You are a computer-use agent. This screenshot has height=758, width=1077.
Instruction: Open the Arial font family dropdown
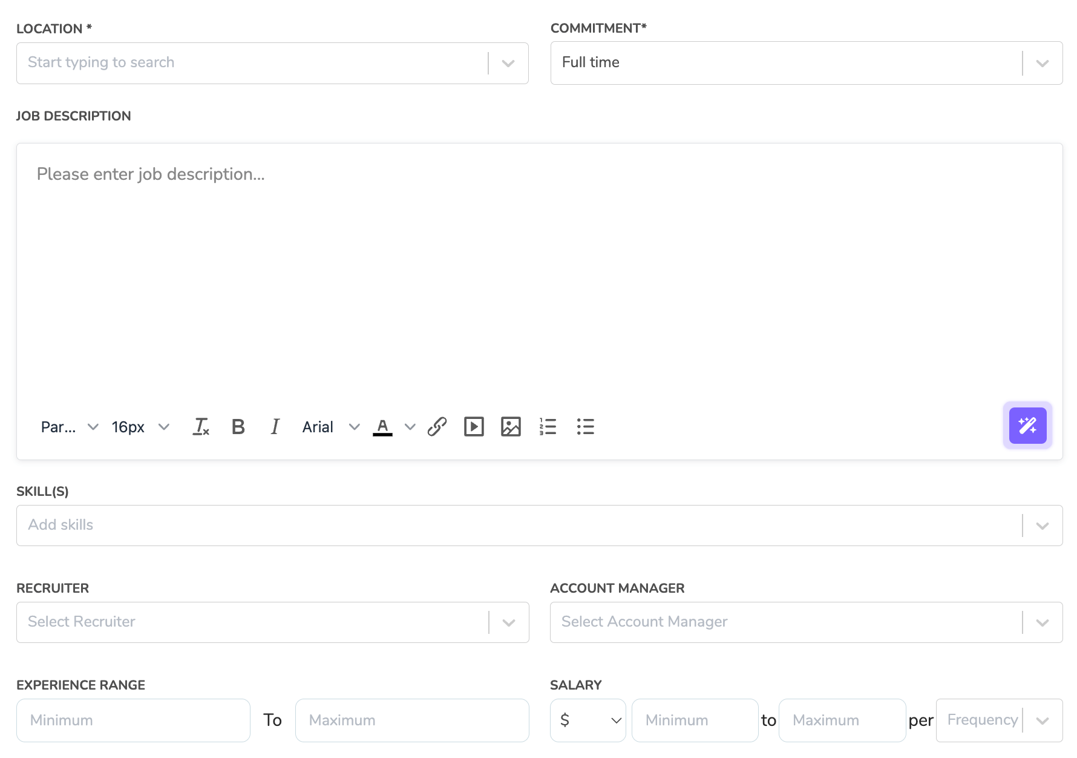click(330, 427)
